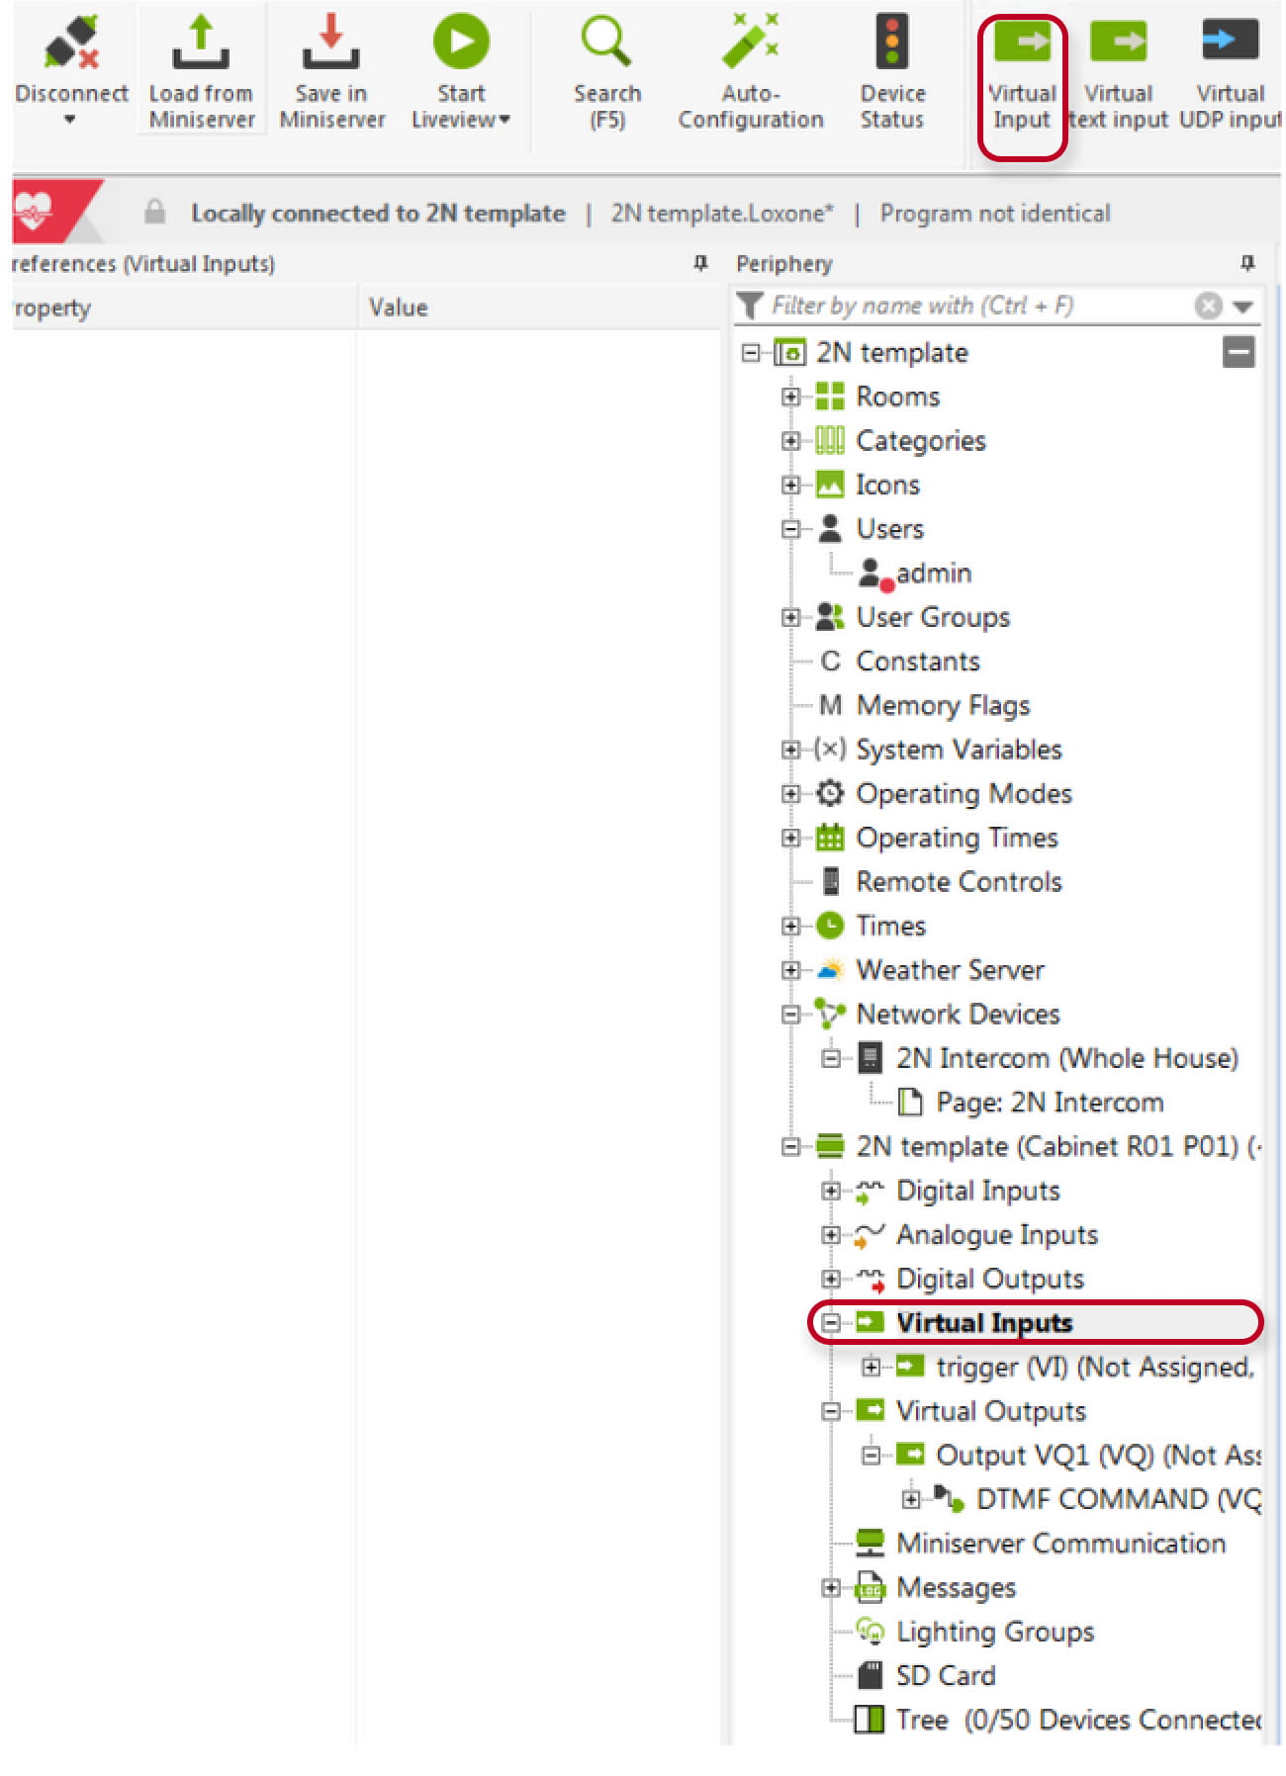The height and width of the screenshot is (1776, 1286).
Task: Start Liveview with the play icon
Action: click(461, 43)
